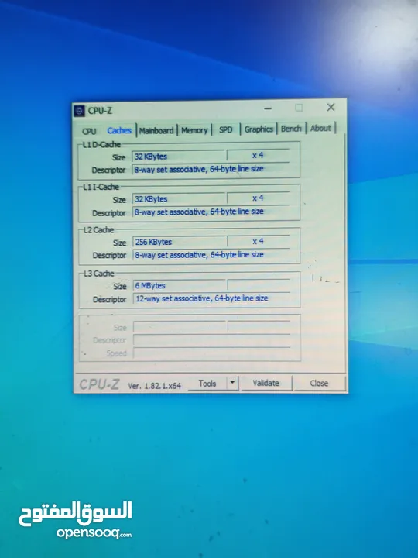Click the Tools button
The image size is (418, 558).
tap(207, 384)
